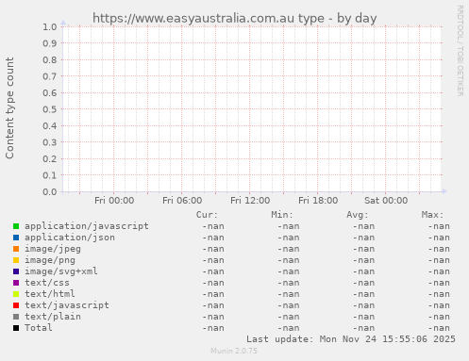Click the Min value for image/png row
The height and width of the screenshot is (361, 469).
point(289,260)
